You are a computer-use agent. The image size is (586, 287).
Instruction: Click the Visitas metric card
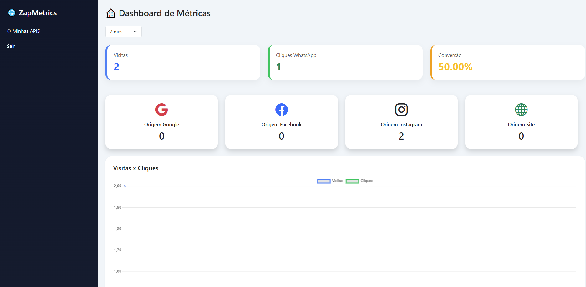tap(183, 62)
